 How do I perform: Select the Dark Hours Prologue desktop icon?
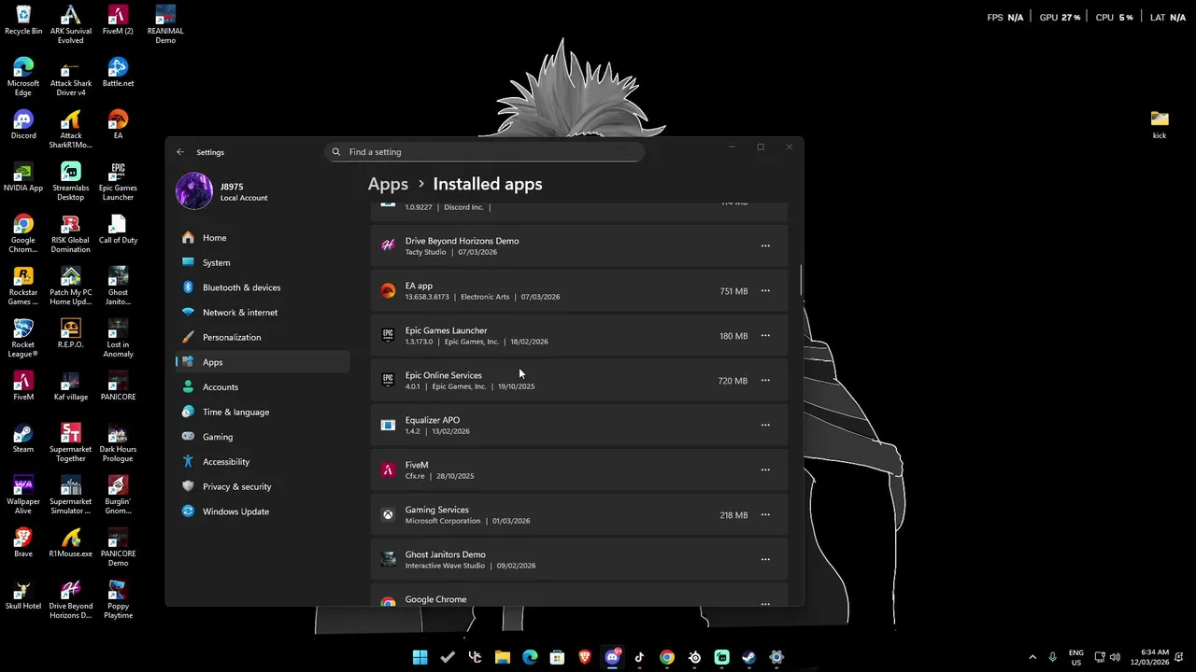(118, 442)
